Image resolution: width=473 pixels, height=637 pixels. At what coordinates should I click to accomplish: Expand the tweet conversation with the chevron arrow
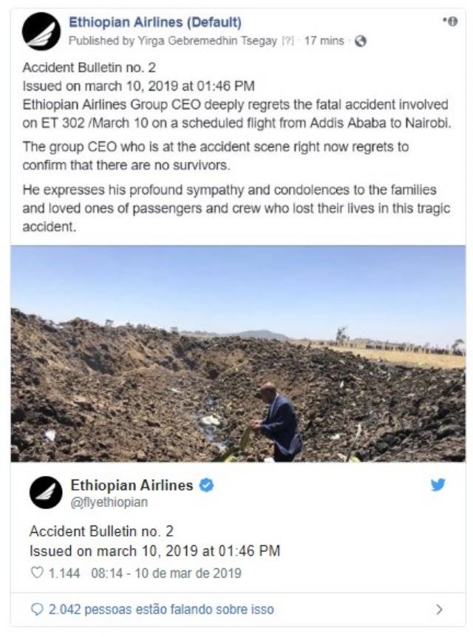click(x=440, y=610)
